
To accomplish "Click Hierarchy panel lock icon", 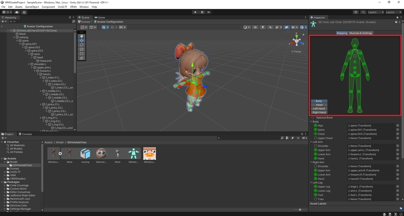I will [70, 17].
